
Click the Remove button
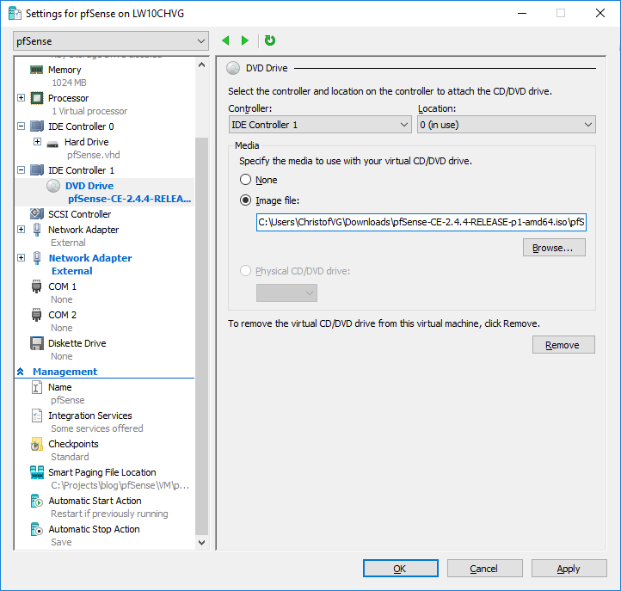[x=563, y=345]
